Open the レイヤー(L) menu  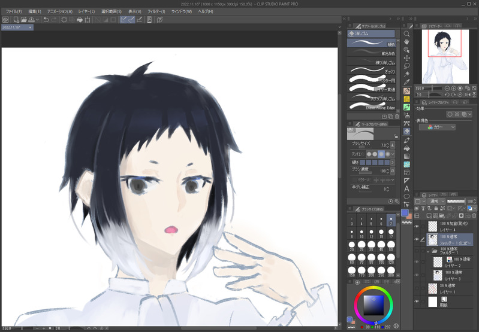[86, 11]
